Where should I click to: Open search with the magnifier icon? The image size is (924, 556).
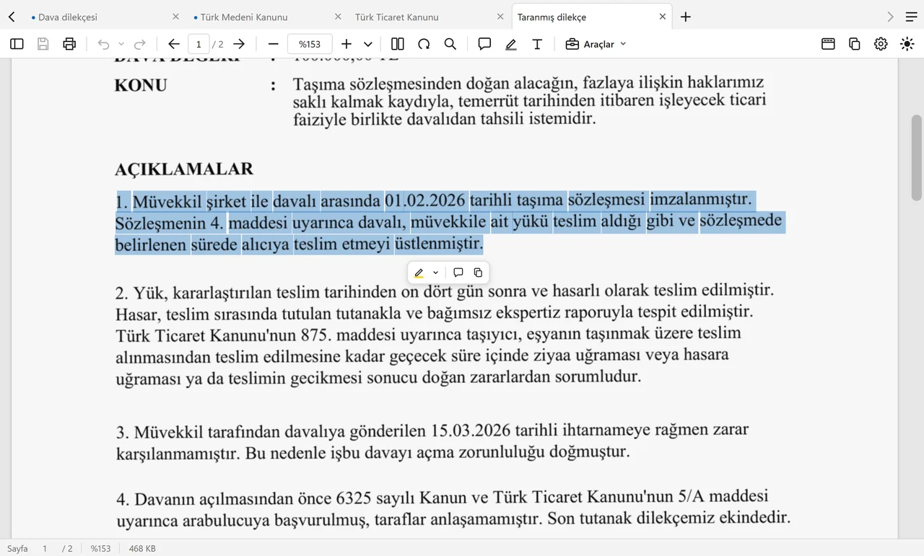coord(450,44)
